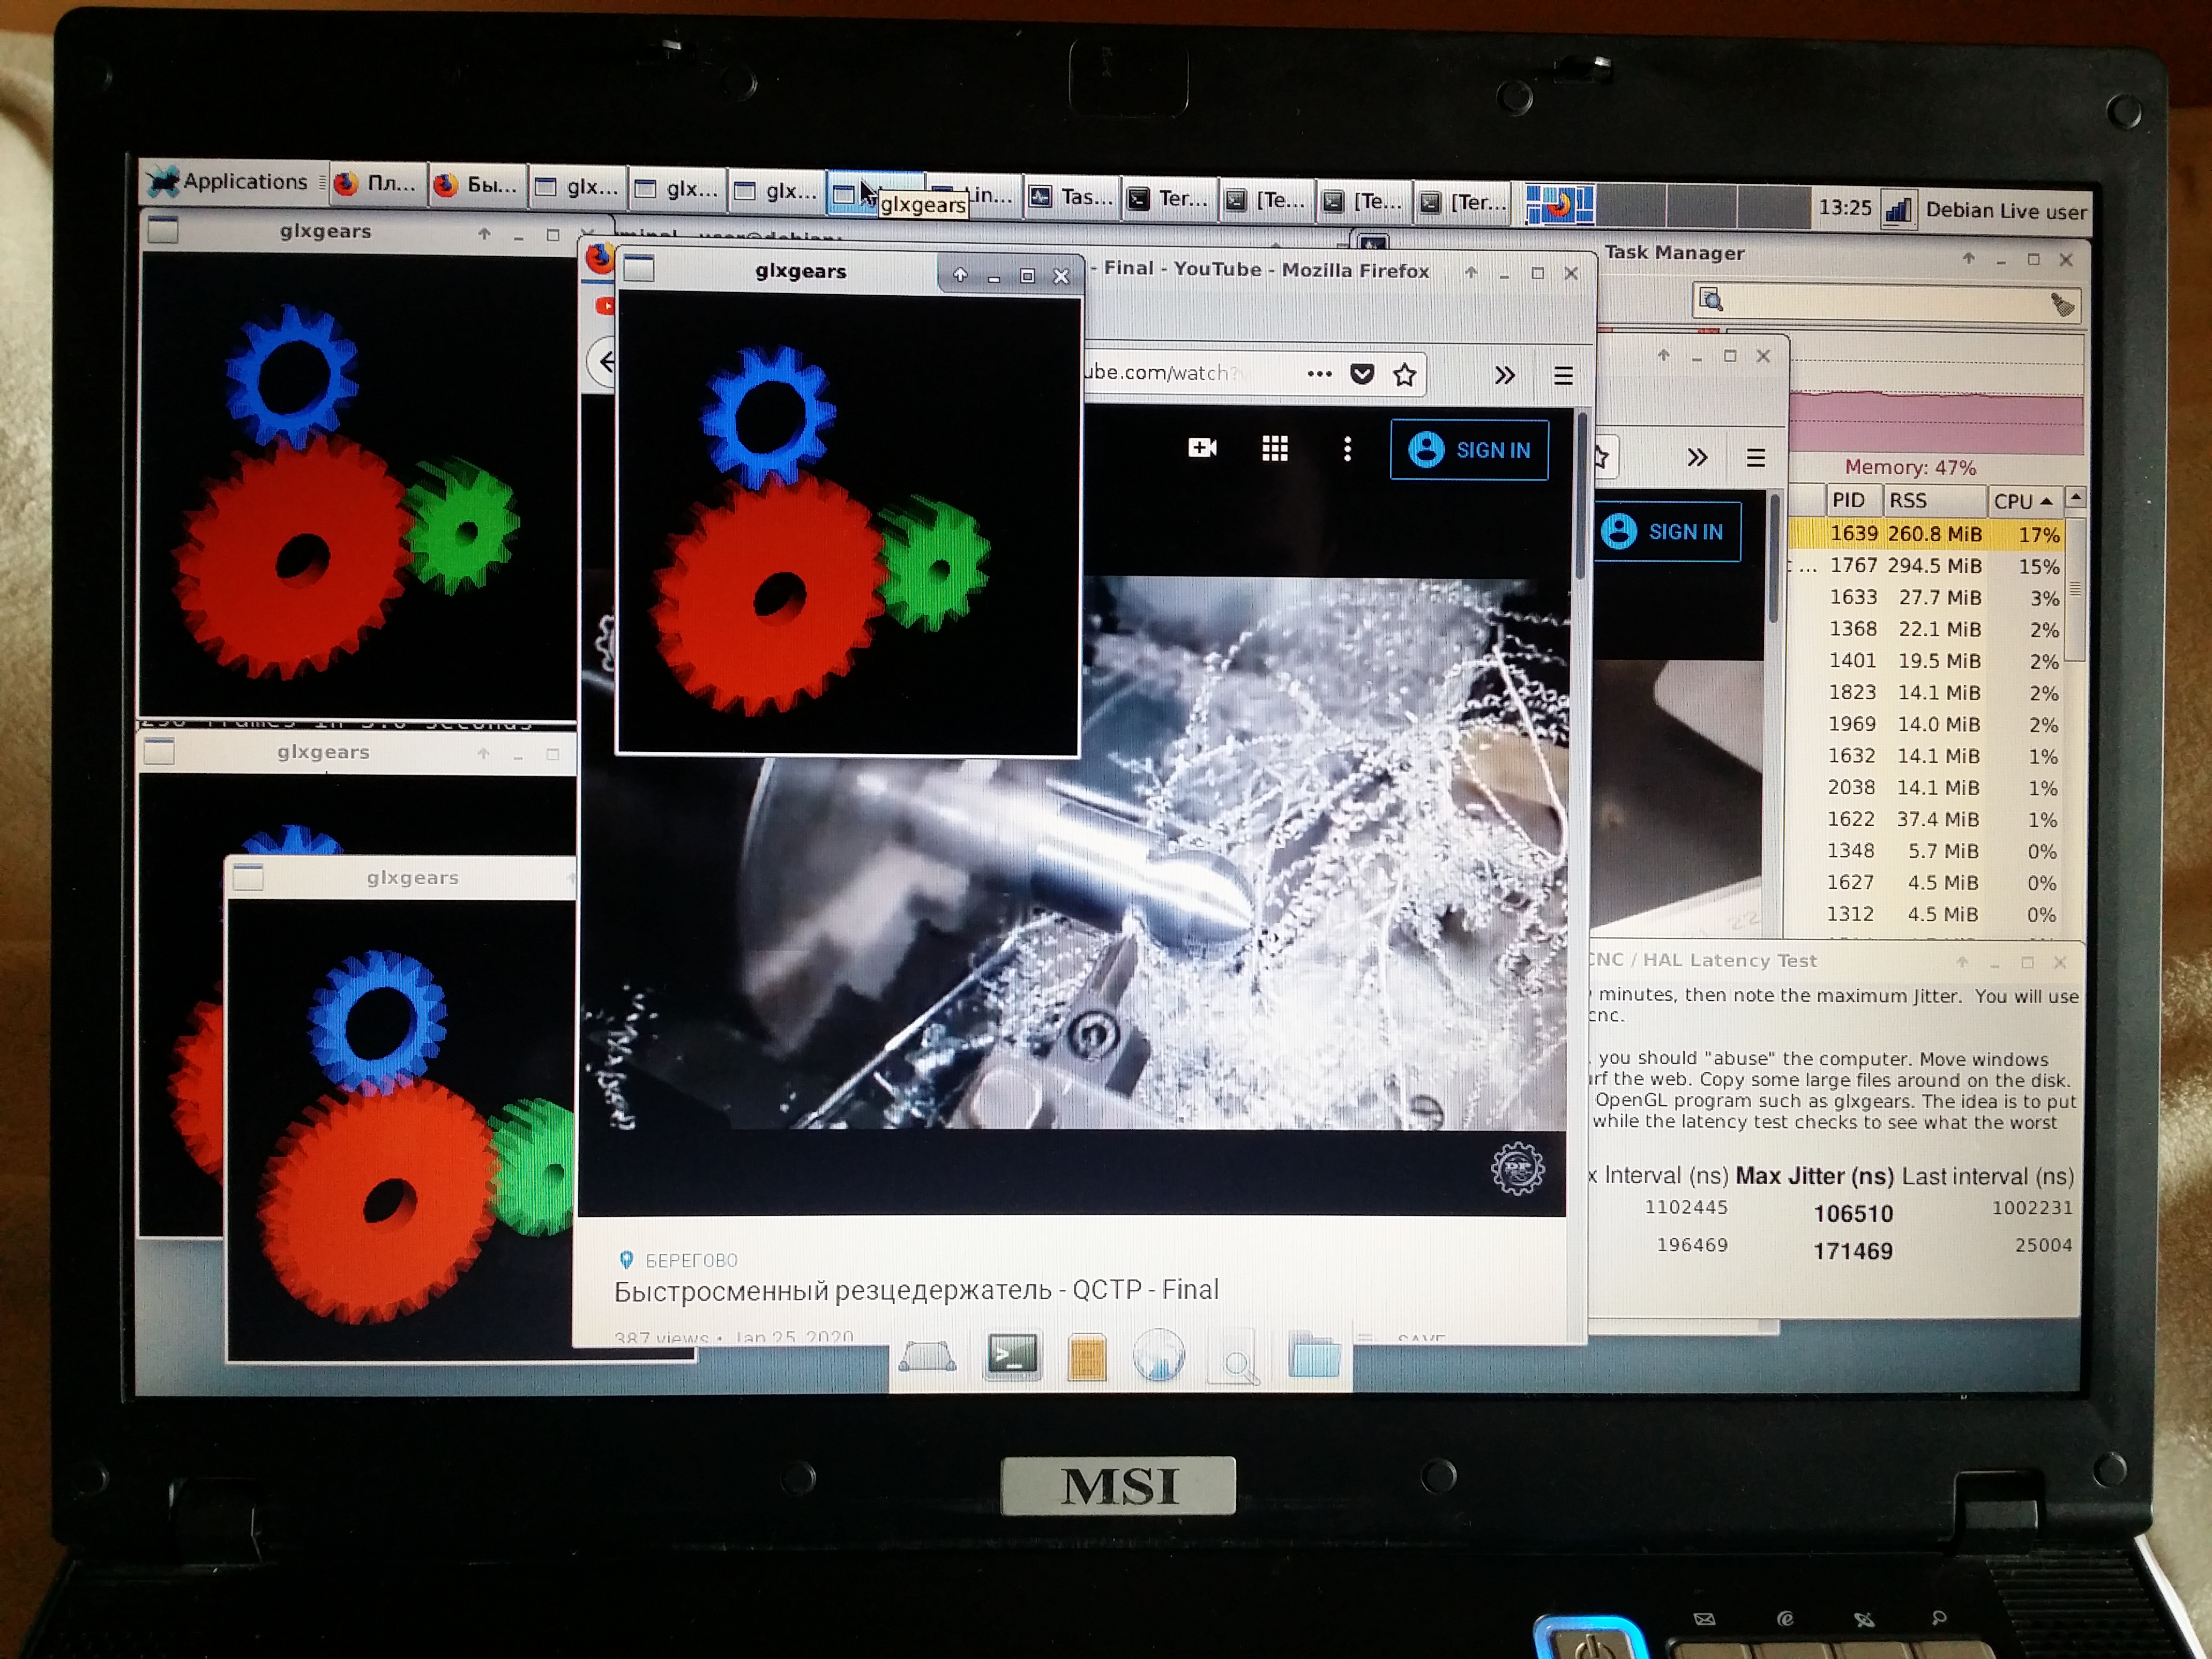This screenshot has height=1659, width=2212.
Task: Open page actions three-dot menu in URL bar
Action: pos(1319,374)
